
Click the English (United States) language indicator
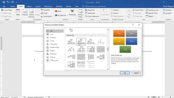tap(36, 97)
